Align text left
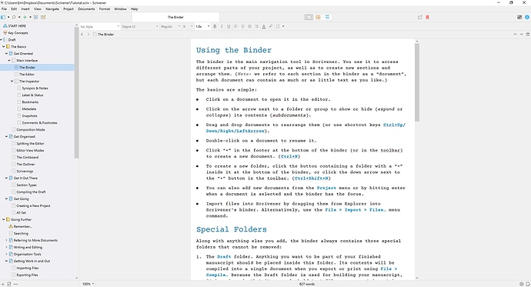 click(x=236, y=26)
